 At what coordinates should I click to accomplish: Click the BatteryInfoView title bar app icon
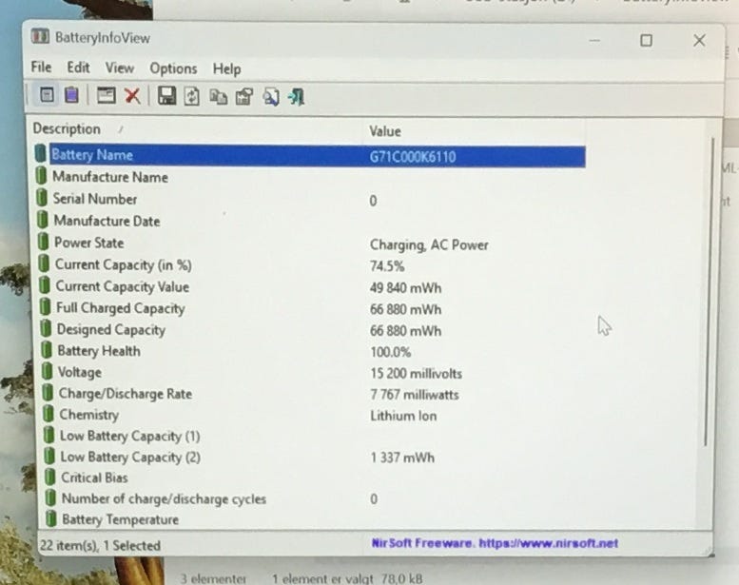40,36
